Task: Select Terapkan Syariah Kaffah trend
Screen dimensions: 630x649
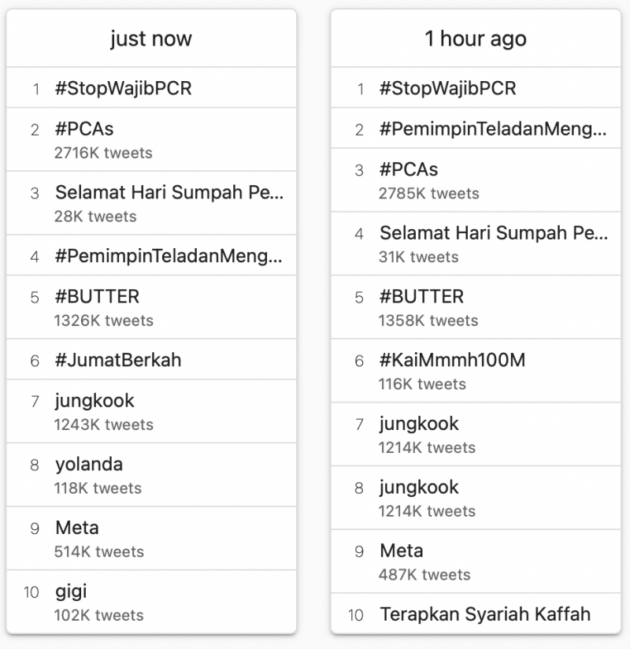Action: (x=476, y=614)
